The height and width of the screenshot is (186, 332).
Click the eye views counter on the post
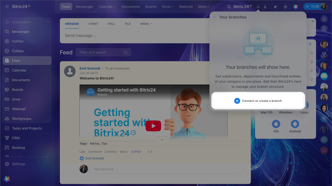(150, 152)
